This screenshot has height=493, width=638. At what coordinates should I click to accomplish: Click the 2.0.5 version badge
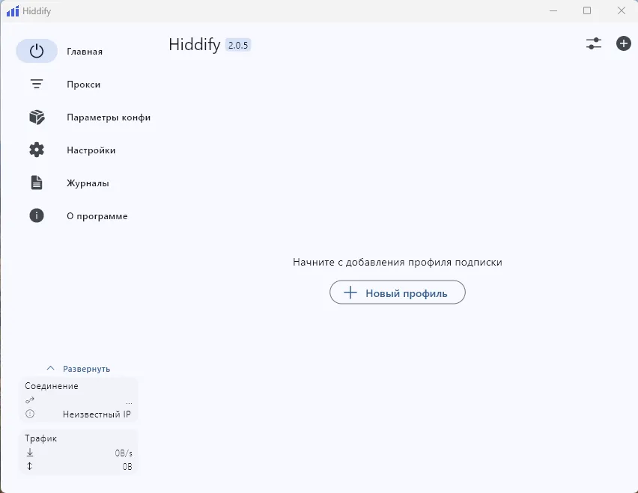(240, 44)
